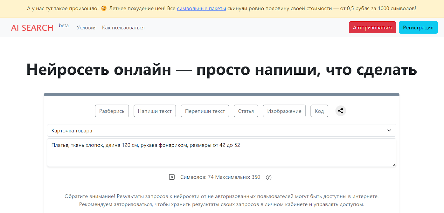Select the Изображение tab
This screenshot has width=444, height=213.
pos(284,111)
